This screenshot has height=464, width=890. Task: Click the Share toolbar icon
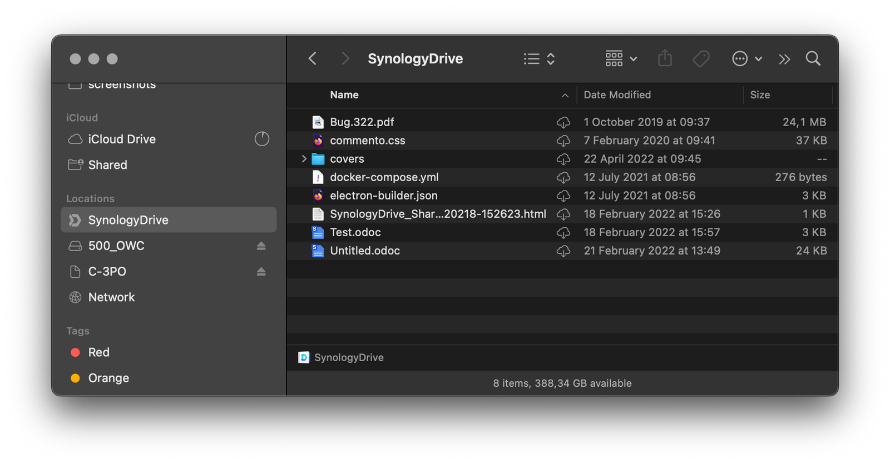(x=665, y=58)
